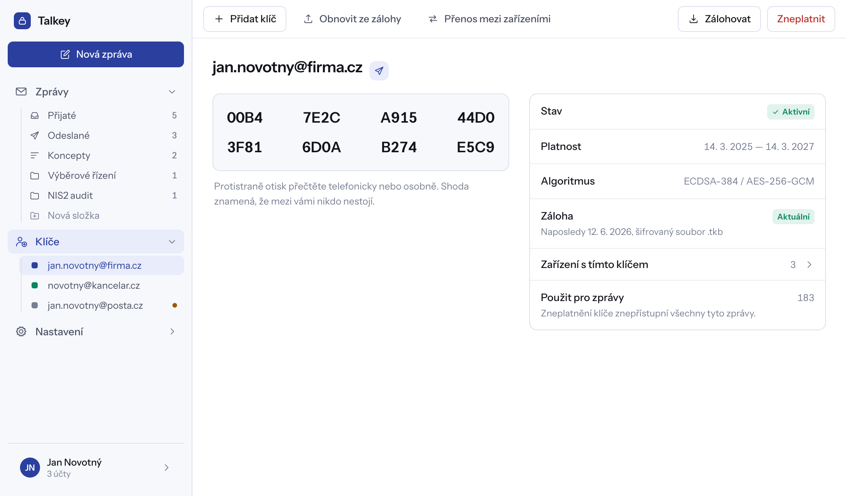846x496 pixels.
Task: Collapse the Zprávy section chevron
Action: coord(172,92)
